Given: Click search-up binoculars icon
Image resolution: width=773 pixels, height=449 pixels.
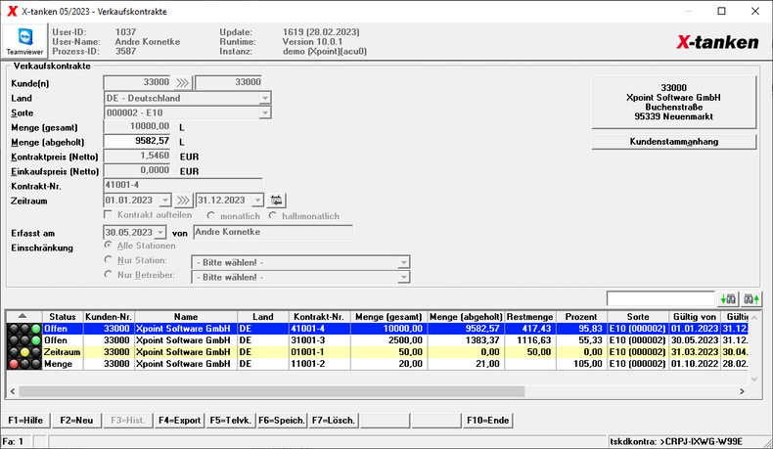Looking at the screenshot, I should tap(751, 298).
